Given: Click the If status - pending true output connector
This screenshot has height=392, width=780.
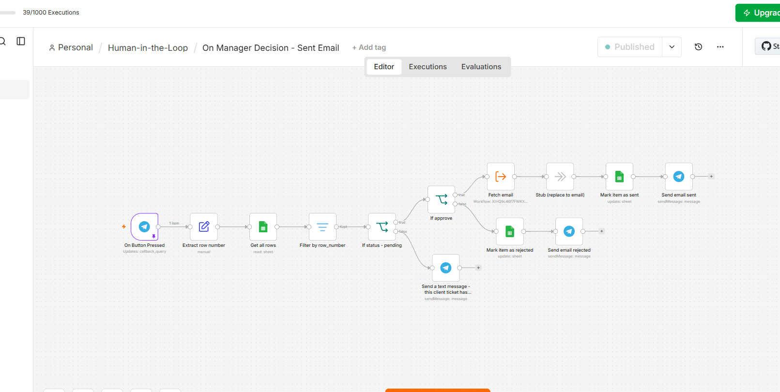Looking at the screenshot, I should [x=396, y=222].
